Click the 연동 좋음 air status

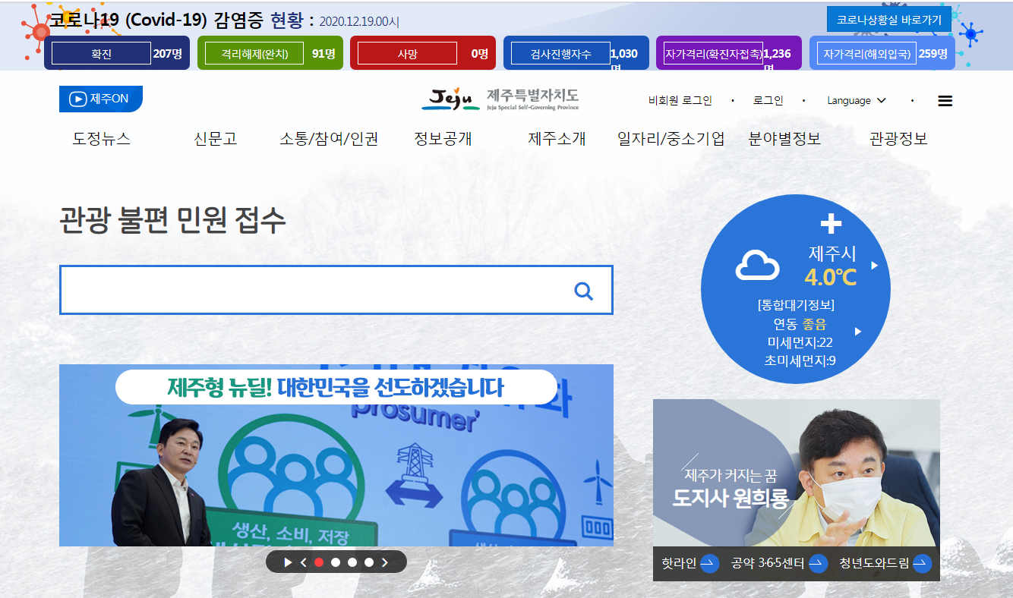click(x=800, y=324)
